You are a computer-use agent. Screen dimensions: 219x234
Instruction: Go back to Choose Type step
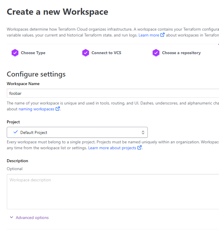pos(33,53)
